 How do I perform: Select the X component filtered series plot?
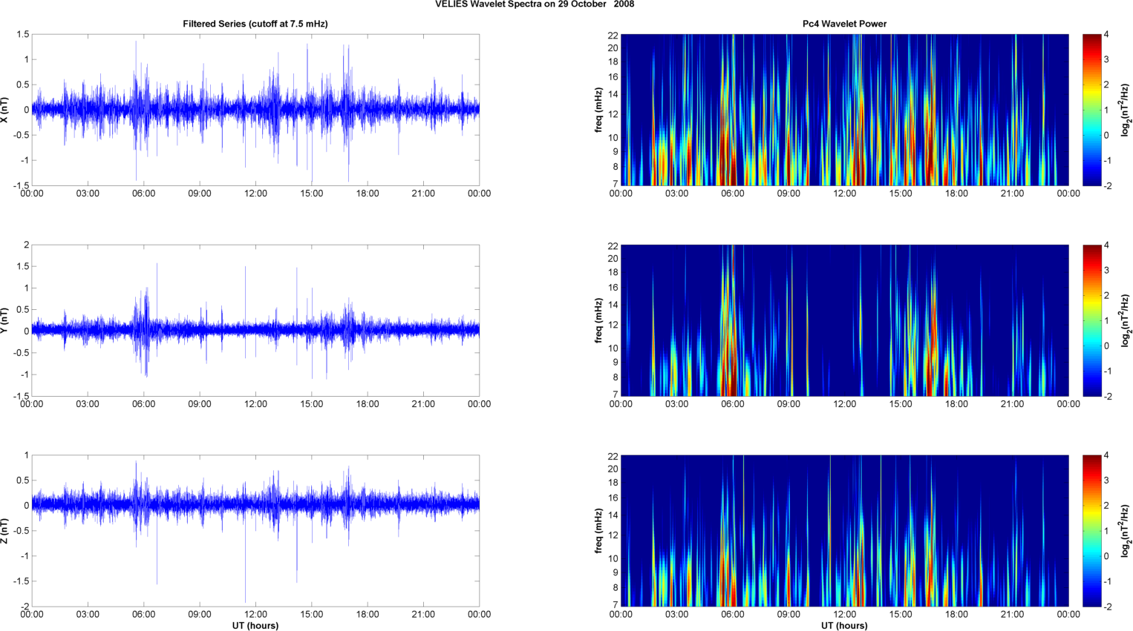255,110
